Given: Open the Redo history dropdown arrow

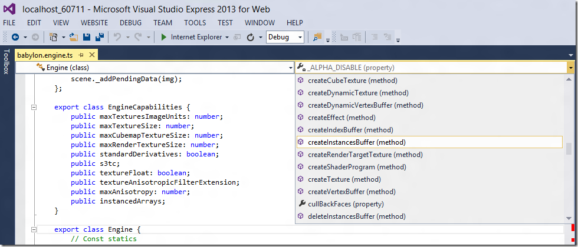Looking at the screenshot, I should [148, 38].
